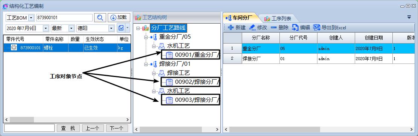Select the 螺栓 part name cell
Image resolution: width=418 pixels, height=136 pixels.
pos(56,48)
